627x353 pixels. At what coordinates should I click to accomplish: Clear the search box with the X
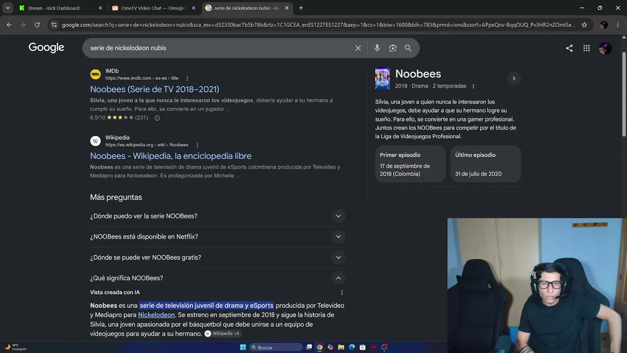(358, 48)
